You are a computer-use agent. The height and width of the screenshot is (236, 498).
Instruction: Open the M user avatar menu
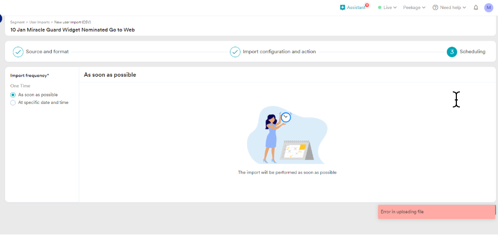pyautogui.click(x=488, y=8)
